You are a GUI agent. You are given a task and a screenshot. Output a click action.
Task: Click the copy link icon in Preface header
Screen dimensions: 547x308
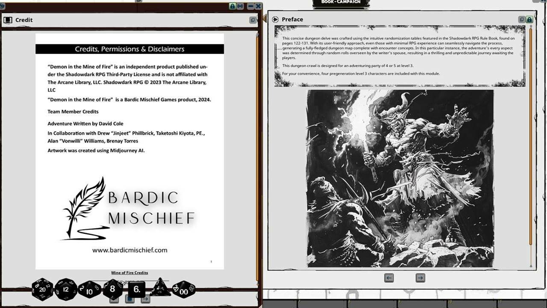(521, 19)
